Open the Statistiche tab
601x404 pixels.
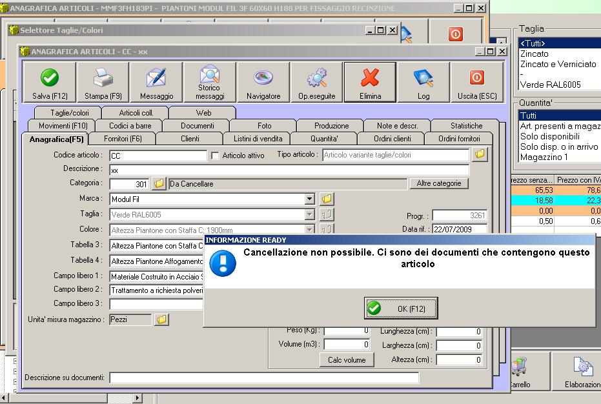click(467, 126)
